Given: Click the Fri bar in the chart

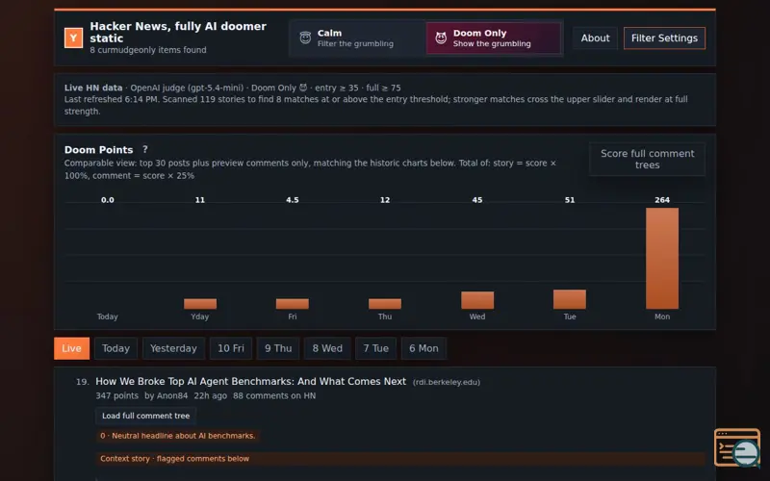Looking at the screenshot, I should [293, 304].
